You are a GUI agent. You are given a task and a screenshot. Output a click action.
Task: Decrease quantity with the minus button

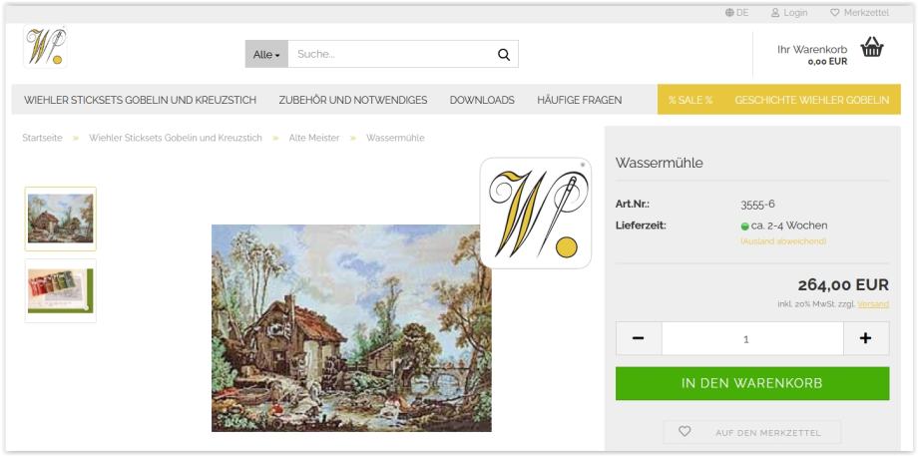point(639,338)
